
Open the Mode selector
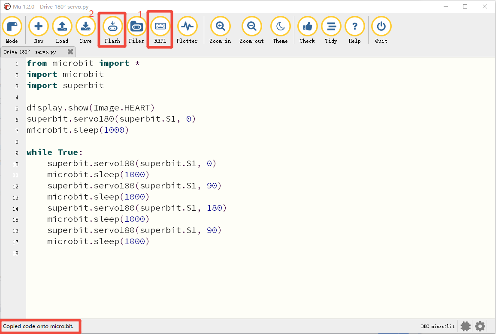pyautogui.click(x=12, y=30)
